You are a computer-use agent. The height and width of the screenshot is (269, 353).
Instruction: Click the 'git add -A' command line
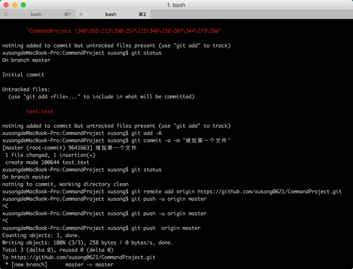click(x=82, y=133)
